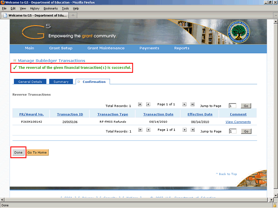
Task: Open the Bookmarks menu
Action: pyautogui.click(x=51, y=9)
